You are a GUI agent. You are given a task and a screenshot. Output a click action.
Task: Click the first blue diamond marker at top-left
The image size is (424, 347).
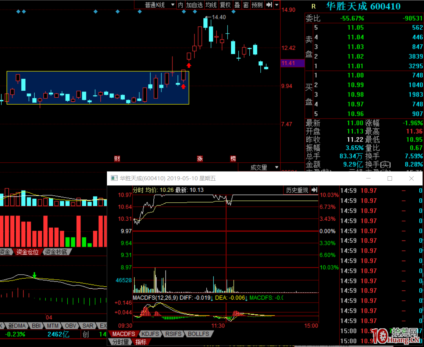coord(18,12)
